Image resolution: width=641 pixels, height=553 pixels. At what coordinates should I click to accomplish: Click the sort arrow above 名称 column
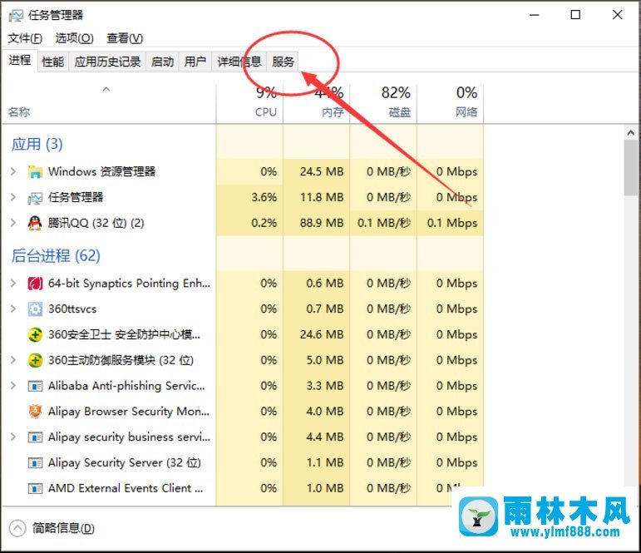coord(106,89)
